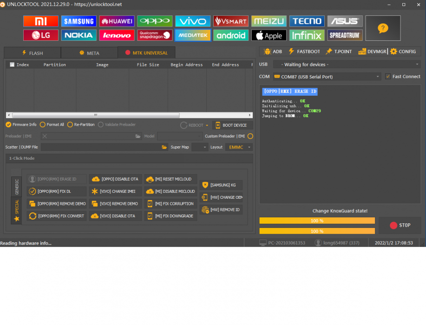Select the Validate Preloader option

(117, 124)
